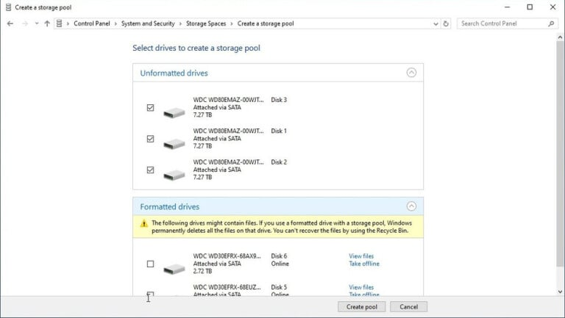Uncheck the Disk 2 drive checkbox

click(x=151, y=170)
